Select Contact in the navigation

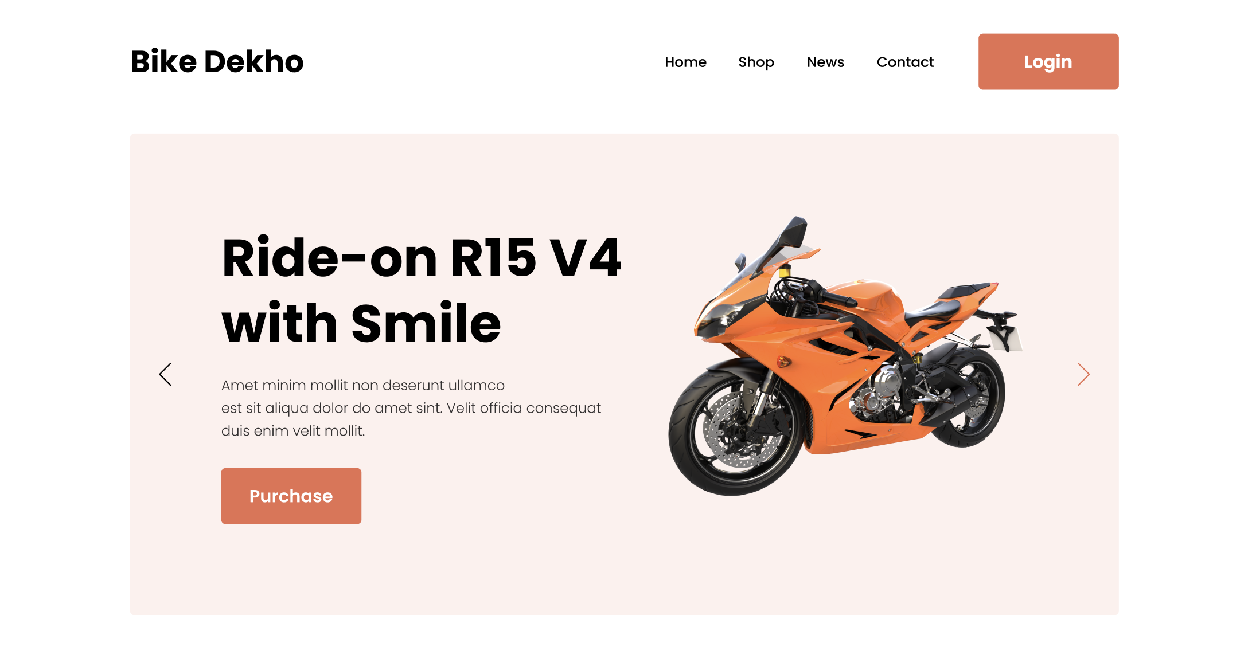[905, 62]
